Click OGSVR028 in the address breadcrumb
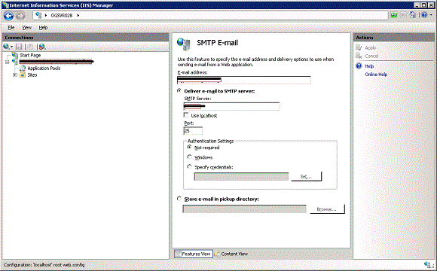Viewport: 437px width, 271px height. 62,16
